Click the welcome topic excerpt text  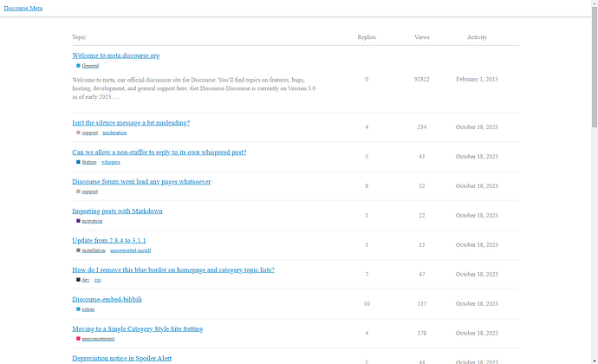coord(194,88)
